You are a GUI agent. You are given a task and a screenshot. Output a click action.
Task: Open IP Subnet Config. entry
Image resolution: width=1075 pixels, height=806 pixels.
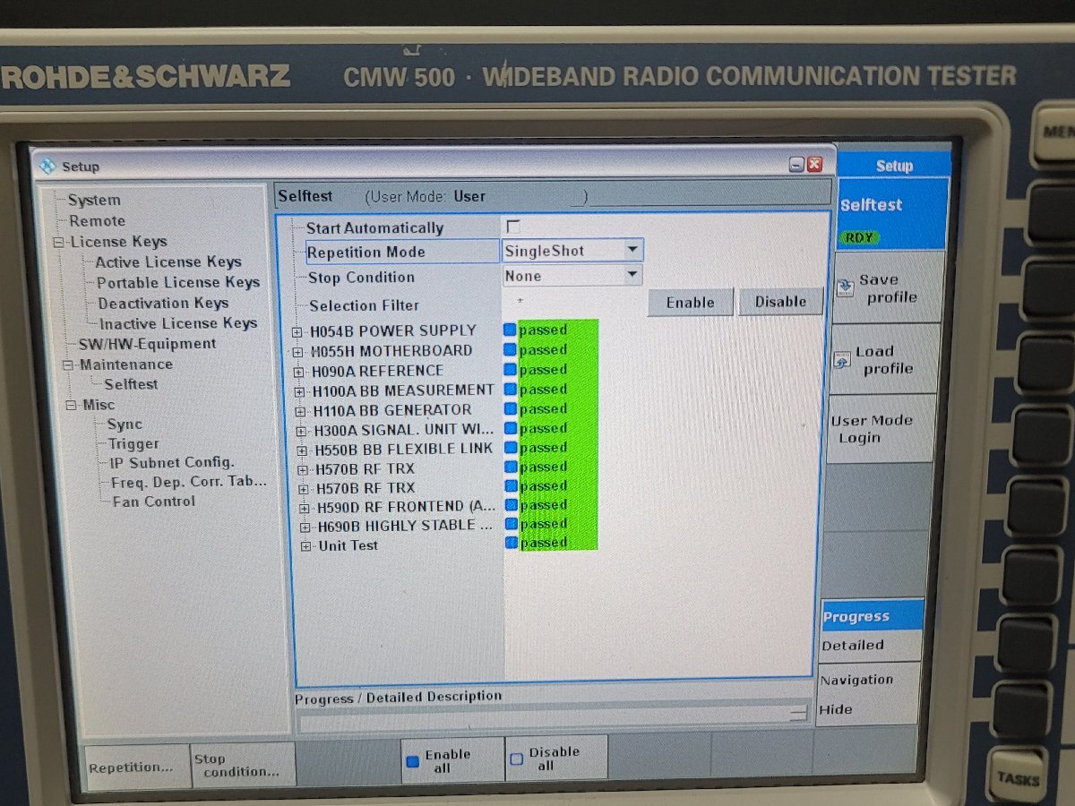[172, 463]
